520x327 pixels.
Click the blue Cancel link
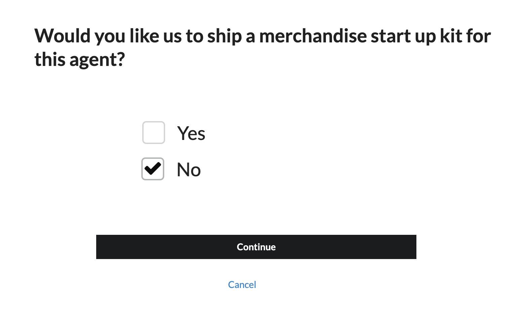point(242,285)
